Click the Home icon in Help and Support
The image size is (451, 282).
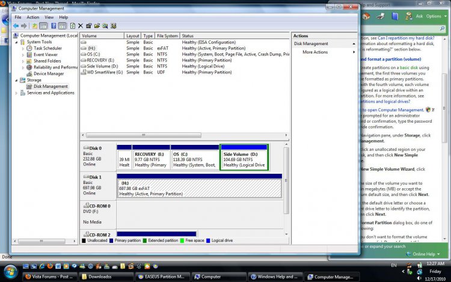click(366, 16)
